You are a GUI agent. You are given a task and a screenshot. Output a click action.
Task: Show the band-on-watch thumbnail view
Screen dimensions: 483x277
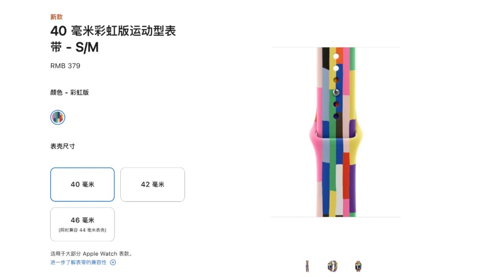358,266
